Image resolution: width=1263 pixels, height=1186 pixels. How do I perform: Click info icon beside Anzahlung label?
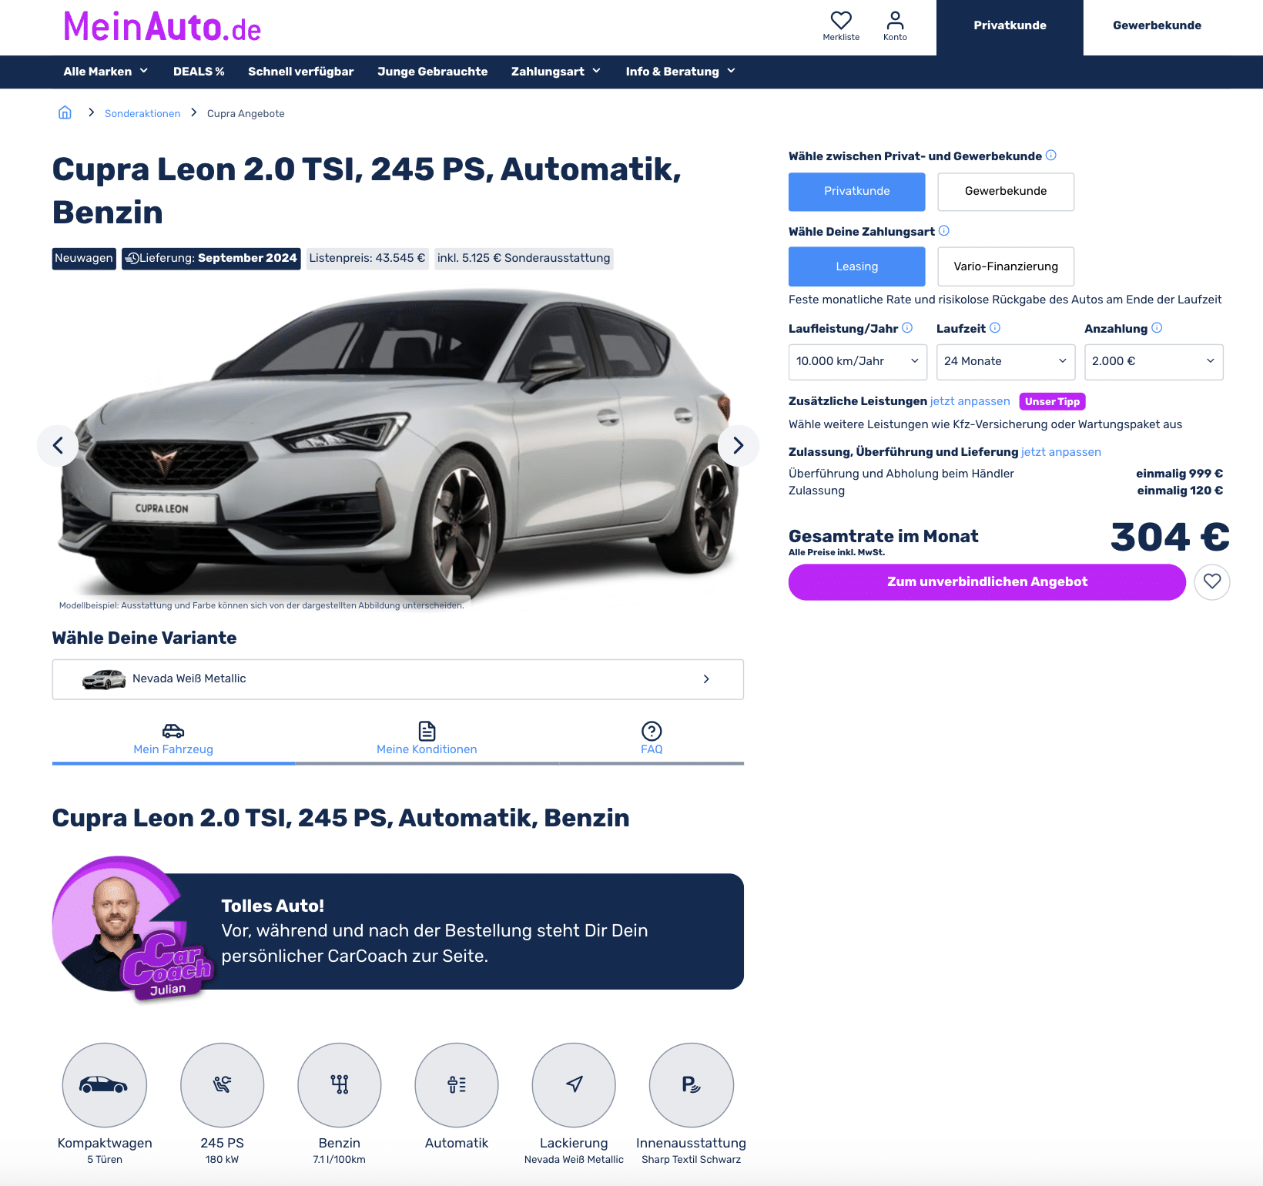(x=1157, y=328)
